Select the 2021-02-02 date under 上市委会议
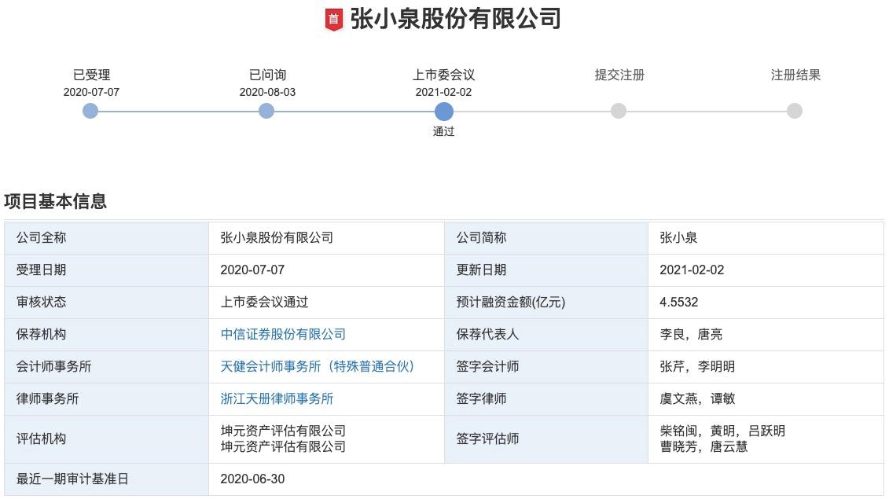Screen dimensions: 889x499 (444, 91)
